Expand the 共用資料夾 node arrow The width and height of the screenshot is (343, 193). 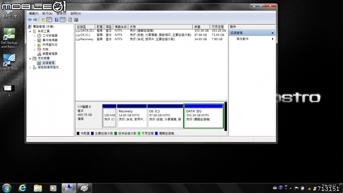pyautogui.click(x=35, y=45)
